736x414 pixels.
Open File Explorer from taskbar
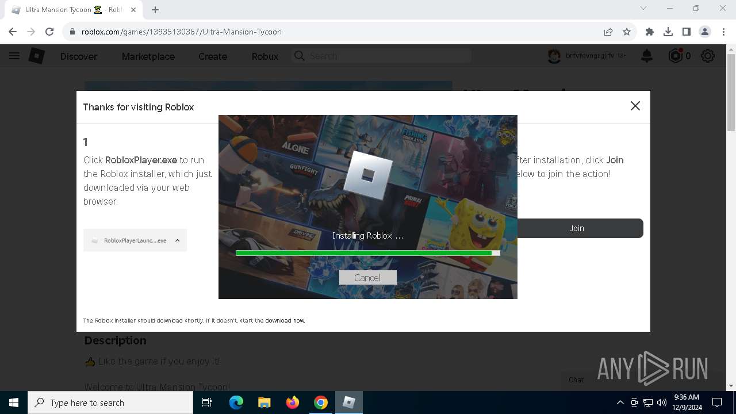coord(264,402)
